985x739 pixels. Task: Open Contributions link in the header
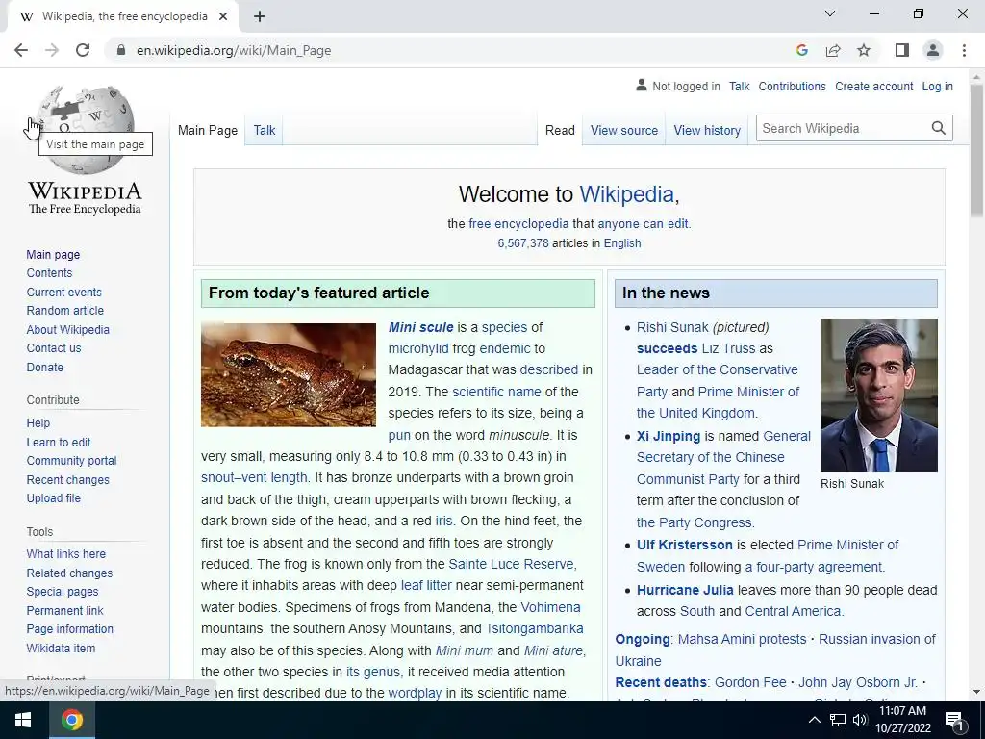tap(793, 87)
